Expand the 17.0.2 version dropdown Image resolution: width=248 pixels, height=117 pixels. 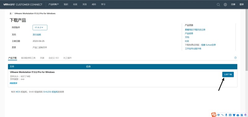[x=40, y=27]
